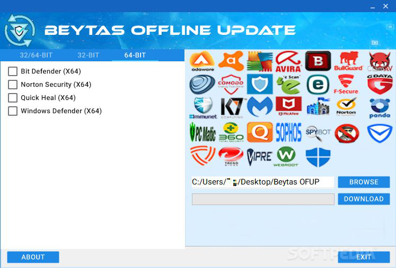Click the download progress bar
This screenshot has height=268, width=396.
pyautogui.click(x=263, y=199)
